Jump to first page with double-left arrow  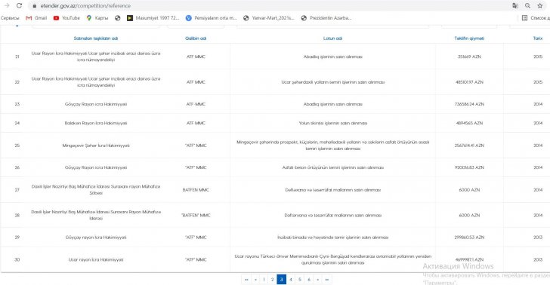[x=246, y=280]
